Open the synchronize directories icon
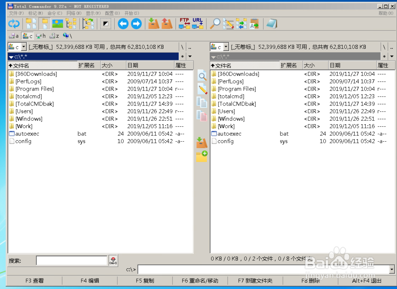The width and height of the screenshot is (397, 289). tap(241, 24)
